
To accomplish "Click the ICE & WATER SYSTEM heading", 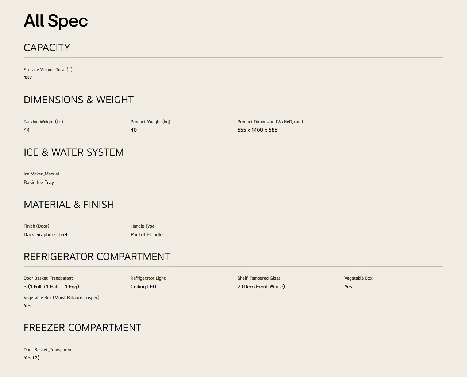I will pos(74,152).
